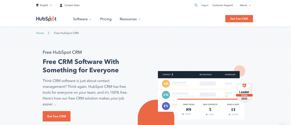This screenshot has width=291, height=125.
Task: Go to Home breadcrumb
Action: [x=40, y=33]
